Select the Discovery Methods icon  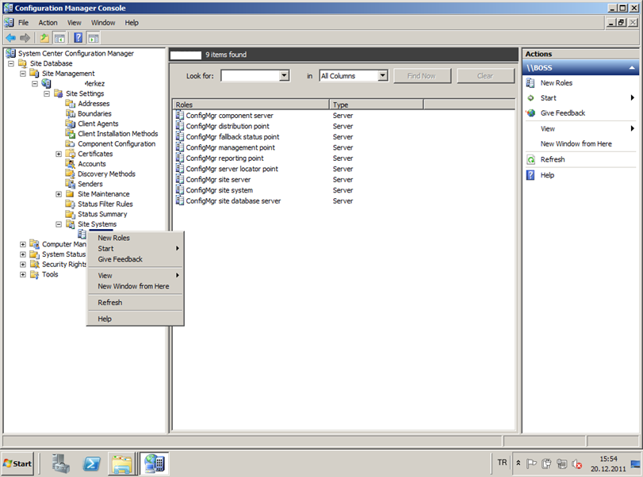coord(70,174)
